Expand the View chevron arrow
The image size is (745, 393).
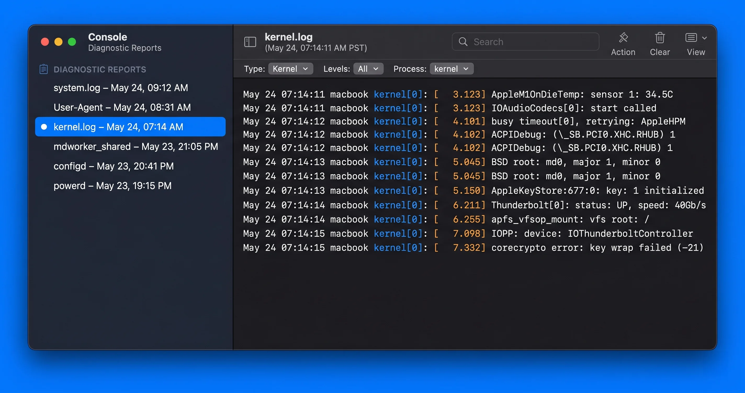click(x=704, y=38)
